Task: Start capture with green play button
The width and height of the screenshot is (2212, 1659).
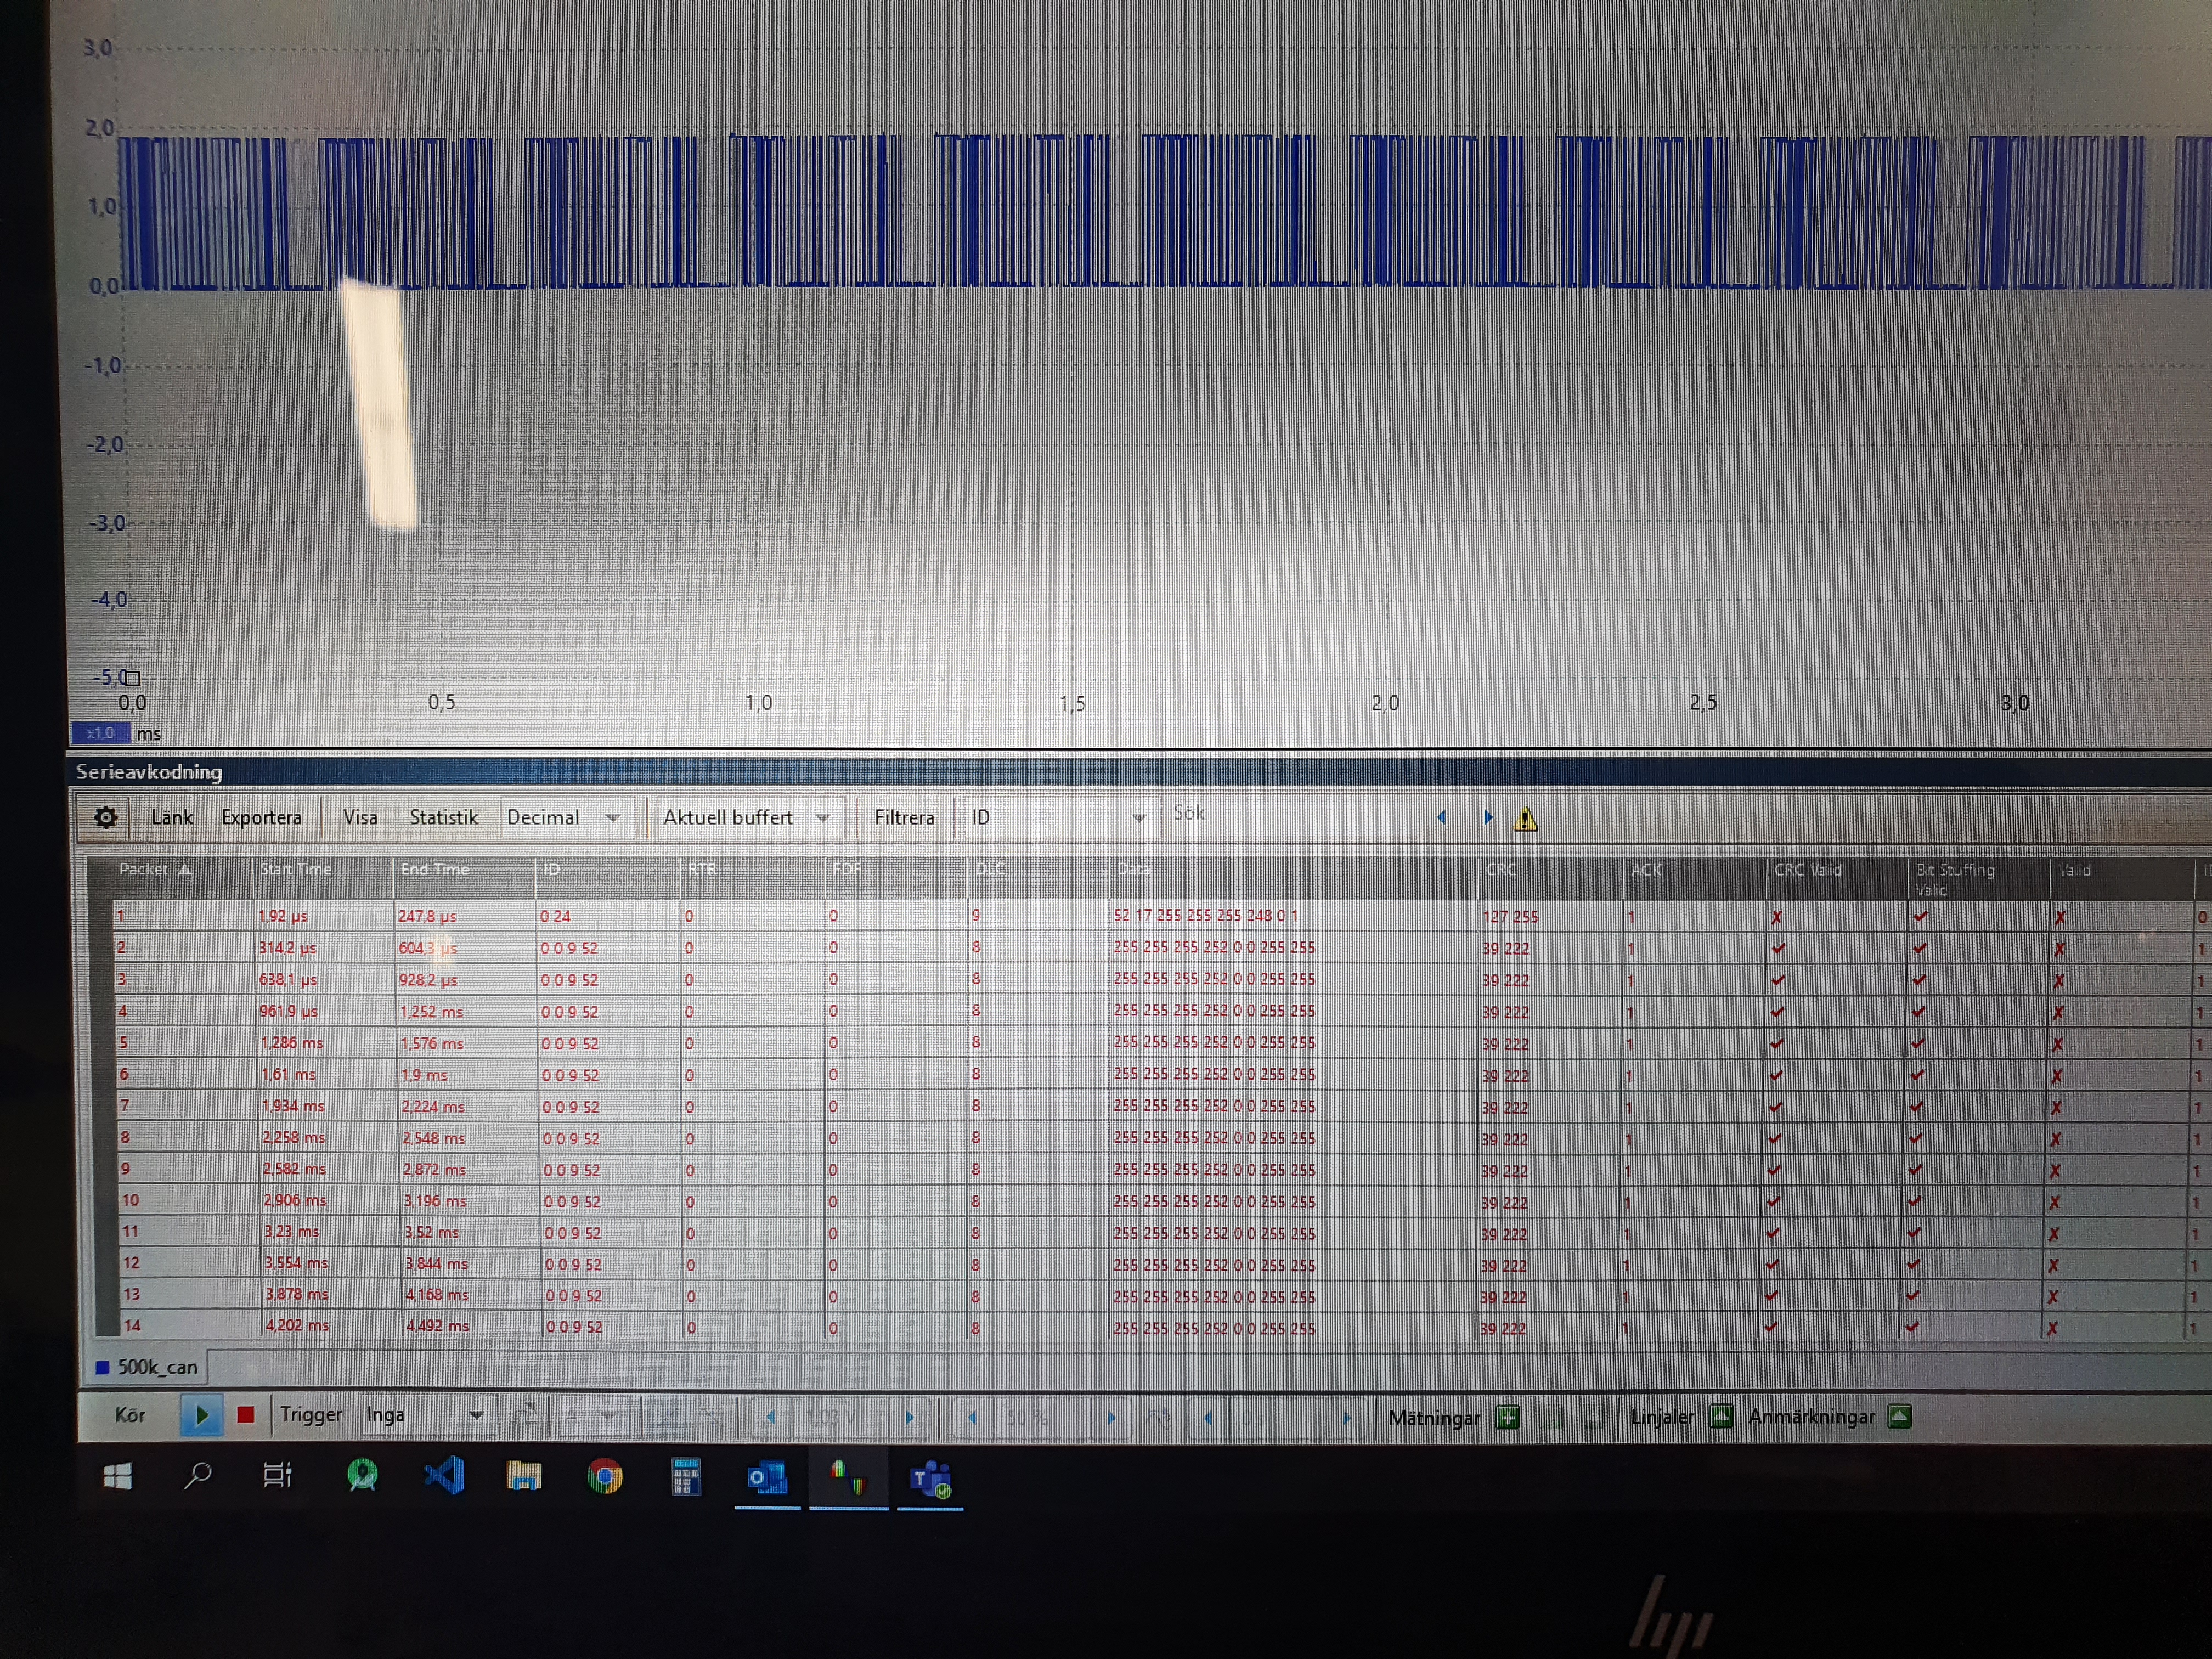Action: pyautogui.click(x=201, y=1415)
